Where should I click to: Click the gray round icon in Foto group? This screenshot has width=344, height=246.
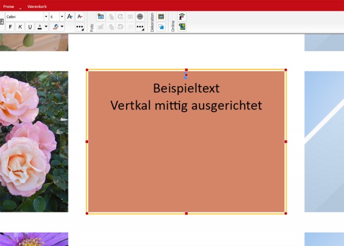pyautogui.click(x=140, y=17)
